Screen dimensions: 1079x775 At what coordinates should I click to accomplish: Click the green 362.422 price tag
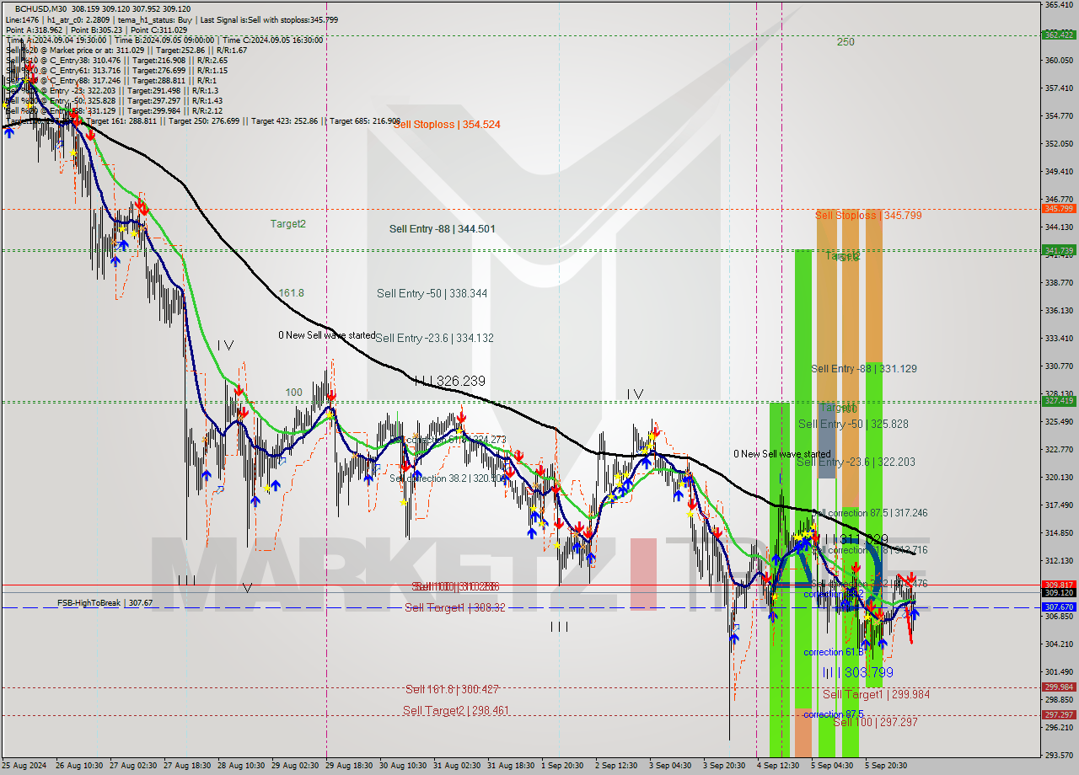tap(1059, 35)
